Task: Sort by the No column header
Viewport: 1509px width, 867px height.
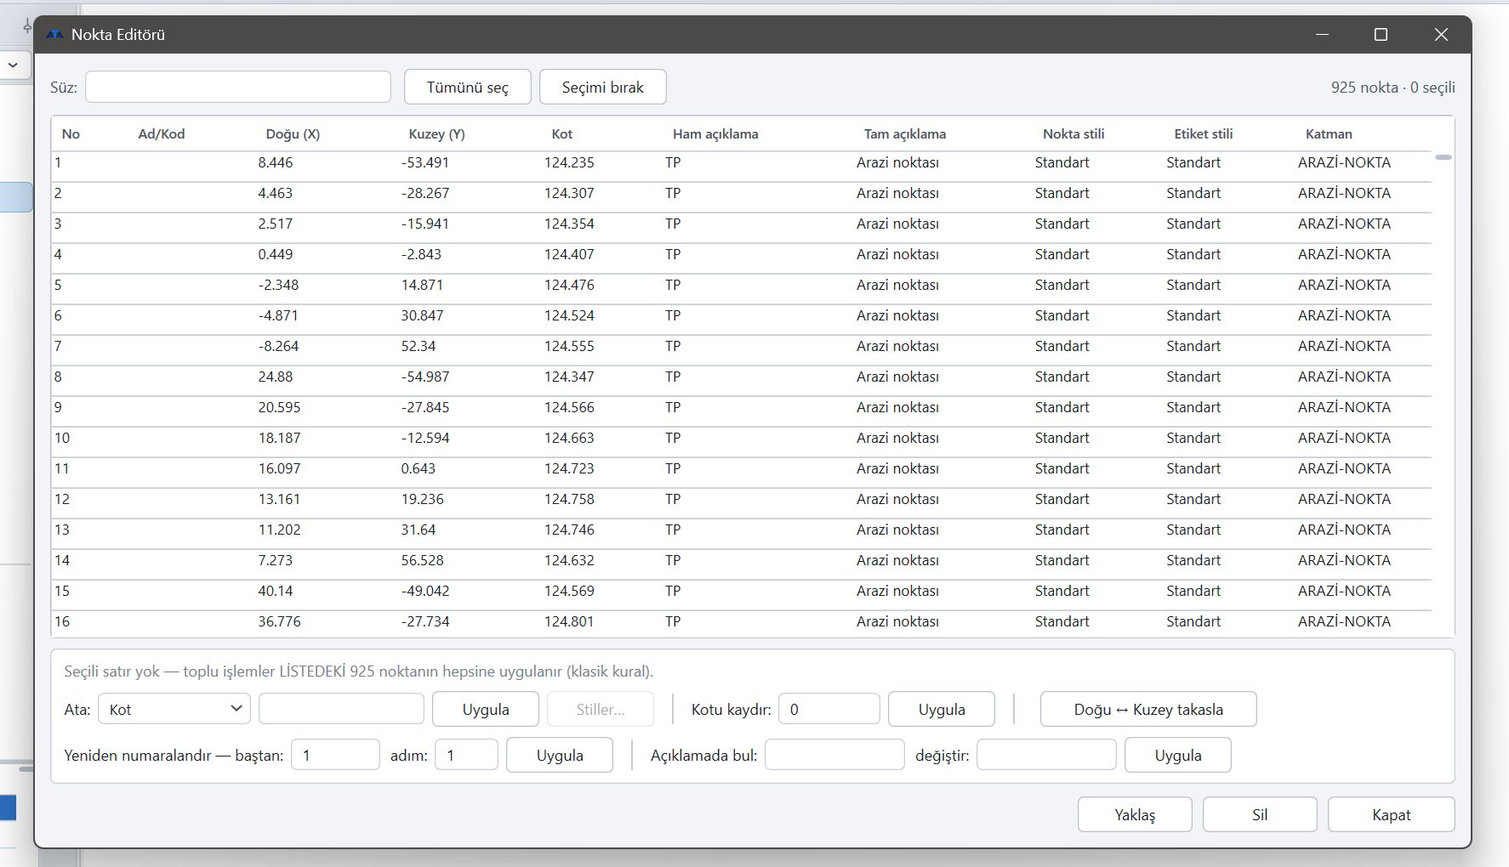Action: tap(71, 133)
